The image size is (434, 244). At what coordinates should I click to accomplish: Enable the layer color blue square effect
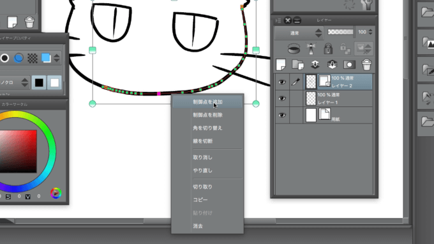pos(46,58)
